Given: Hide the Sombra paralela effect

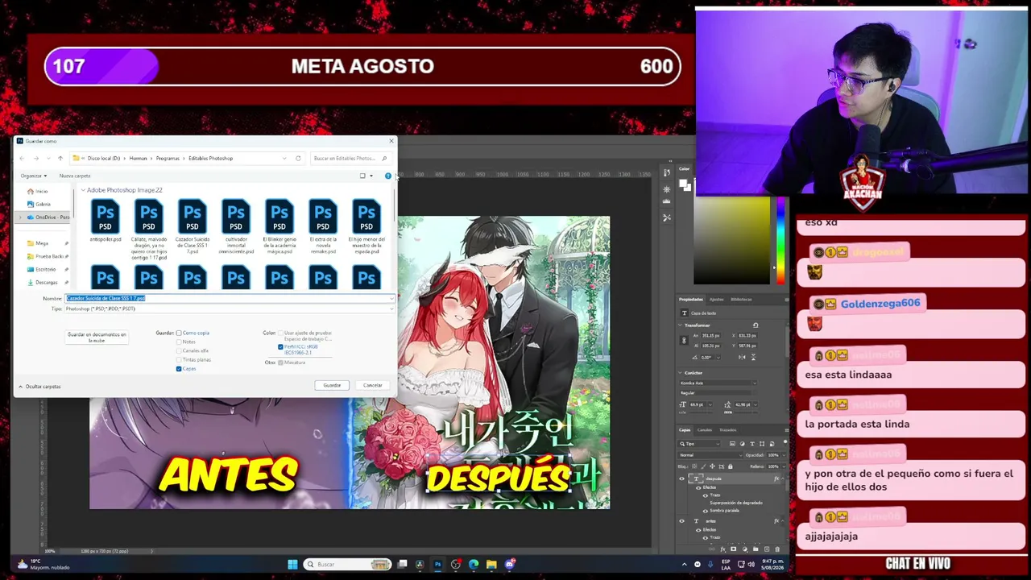Looking at the screenshot, I should [x=705, y=511].
